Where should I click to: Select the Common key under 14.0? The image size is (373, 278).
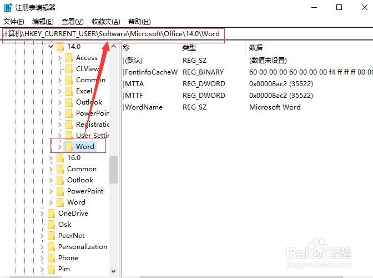tap(90, 80)
